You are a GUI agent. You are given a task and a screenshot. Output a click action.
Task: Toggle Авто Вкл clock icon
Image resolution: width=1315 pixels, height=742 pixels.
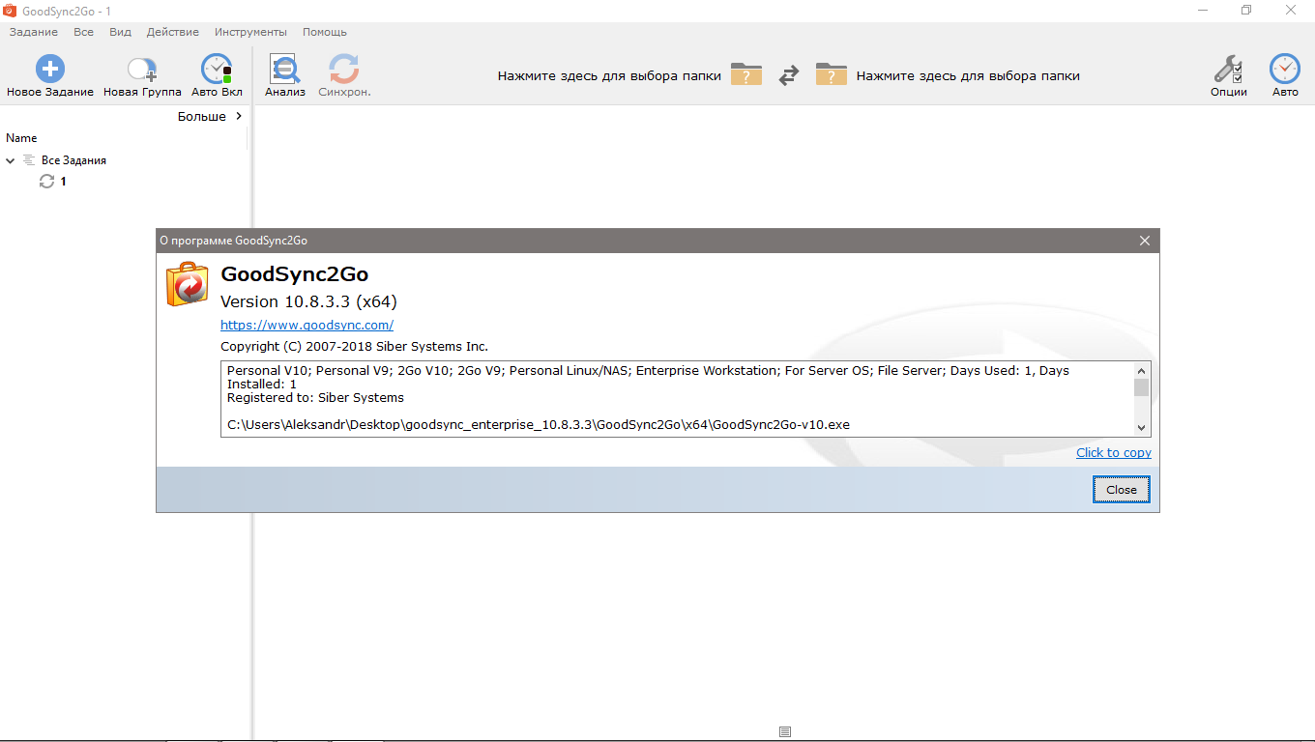(217, 70)
